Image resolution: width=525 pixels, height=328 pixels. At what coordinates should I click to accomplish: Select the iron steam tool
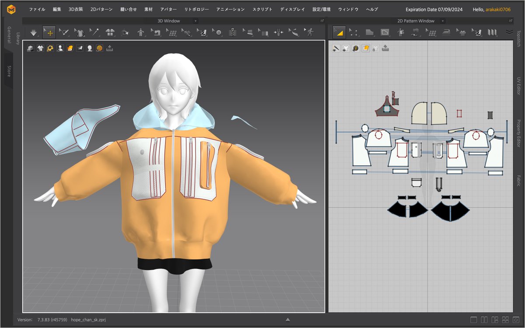(x=447, y=32)
